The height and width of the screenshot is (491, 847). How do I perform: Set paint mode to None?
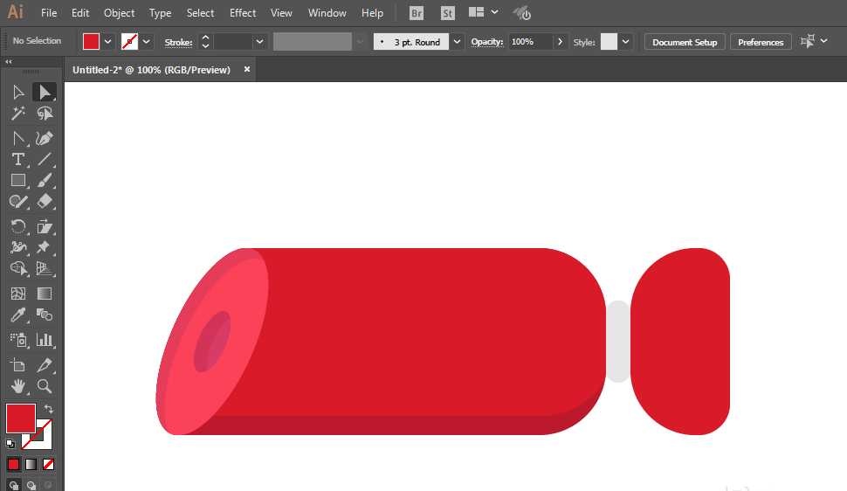click(x=48, y=464)
